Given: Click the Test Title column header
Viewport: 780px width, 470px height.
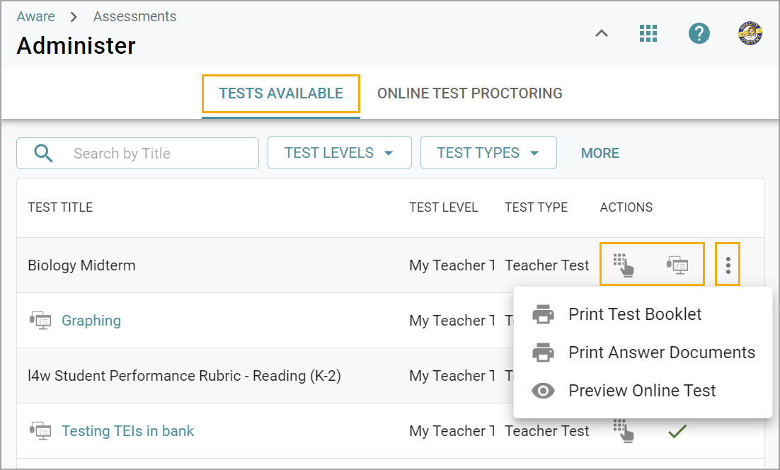Looking at the screenshot, I should (60, 207).
